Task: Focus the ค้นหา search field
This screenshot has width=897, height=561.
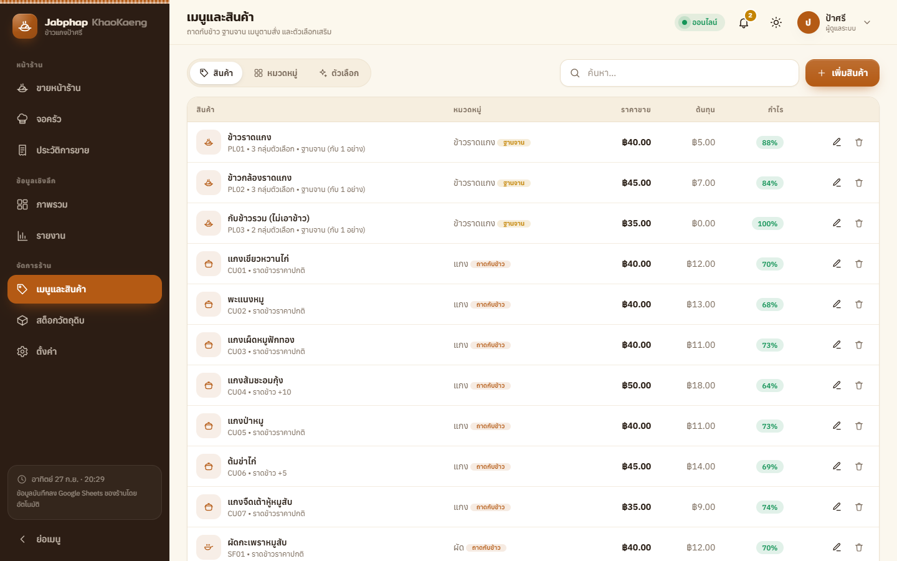Action: (680, 73)
